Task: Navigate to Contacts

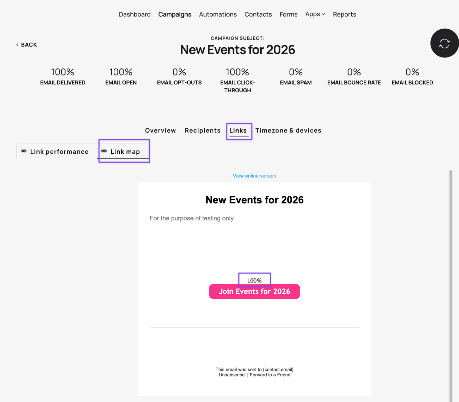Action: click(x=258, y=14)
